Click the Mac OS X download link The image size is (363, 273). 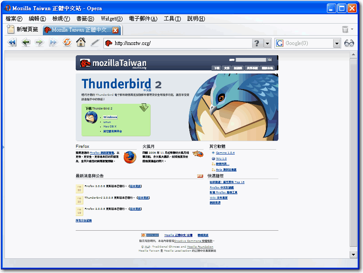(x=110, y=126)
